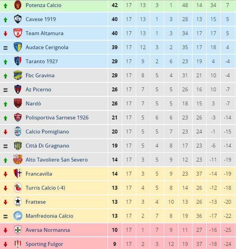Click the Fbc Gravina team badge

[x=17, y=75]
